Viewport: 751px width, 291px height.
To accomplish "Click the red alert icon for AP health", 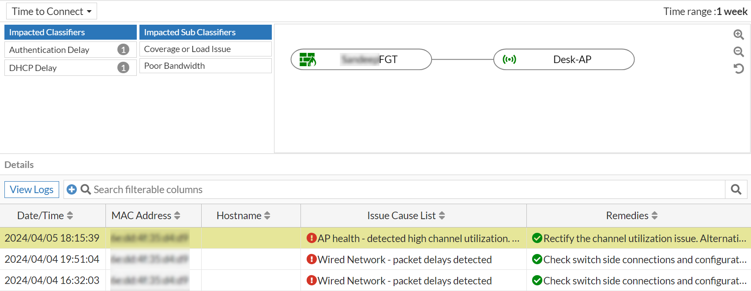I will tap(312, 238).
